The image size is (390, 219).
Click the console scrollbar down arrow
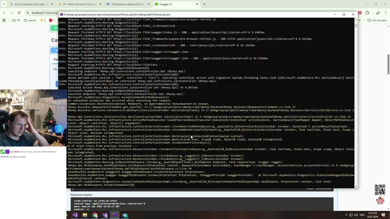point(356,186)
